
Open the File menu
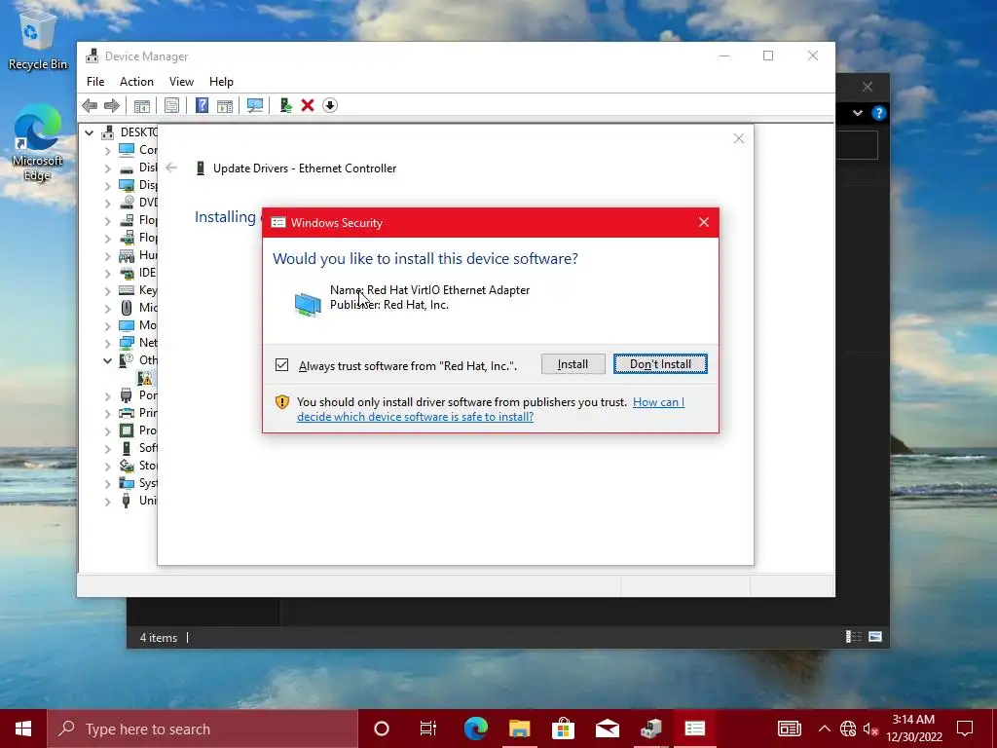pyautogui.click(x=95, y=82)
